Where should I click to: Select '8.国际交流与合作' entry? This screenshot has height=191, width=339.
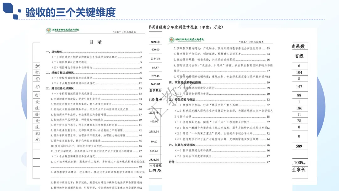pyautogui.click(x=223, y=68)
